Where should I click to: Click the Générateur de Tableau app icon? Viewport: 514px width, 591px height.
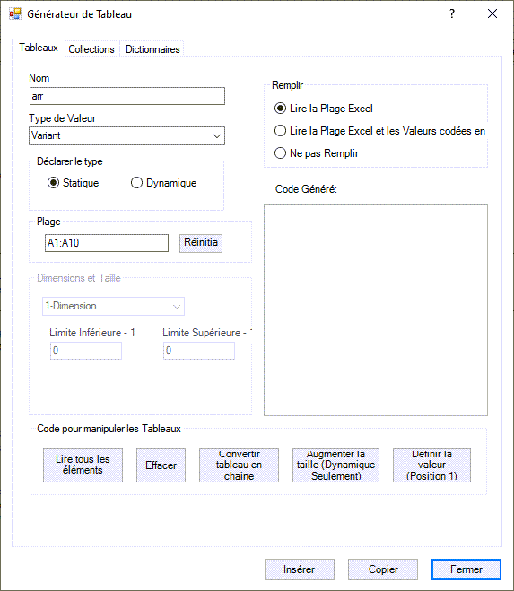click(x=15, y=14)
